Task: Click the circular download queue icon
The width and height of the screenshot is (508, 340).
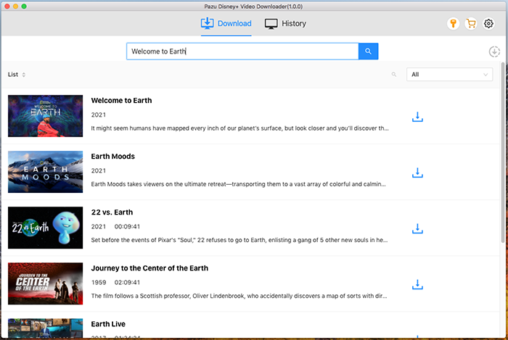Action: click(x=494, y=51)
